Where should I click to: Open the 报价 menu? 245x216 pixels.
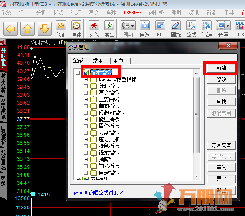tap(24, 13)
